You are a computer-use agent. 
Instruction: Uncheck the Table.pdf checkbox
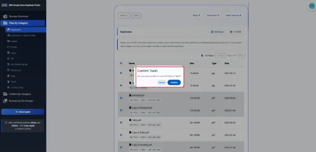pos(121,123)
